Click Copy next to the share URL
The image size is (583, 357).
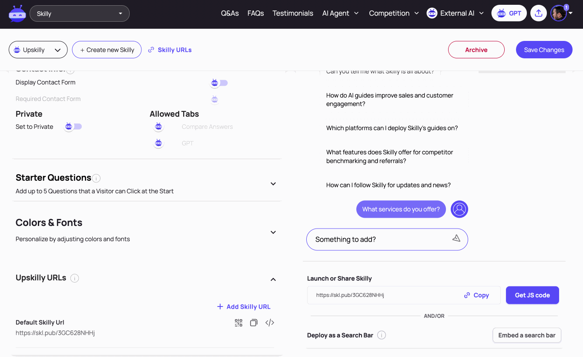(476, 295)
